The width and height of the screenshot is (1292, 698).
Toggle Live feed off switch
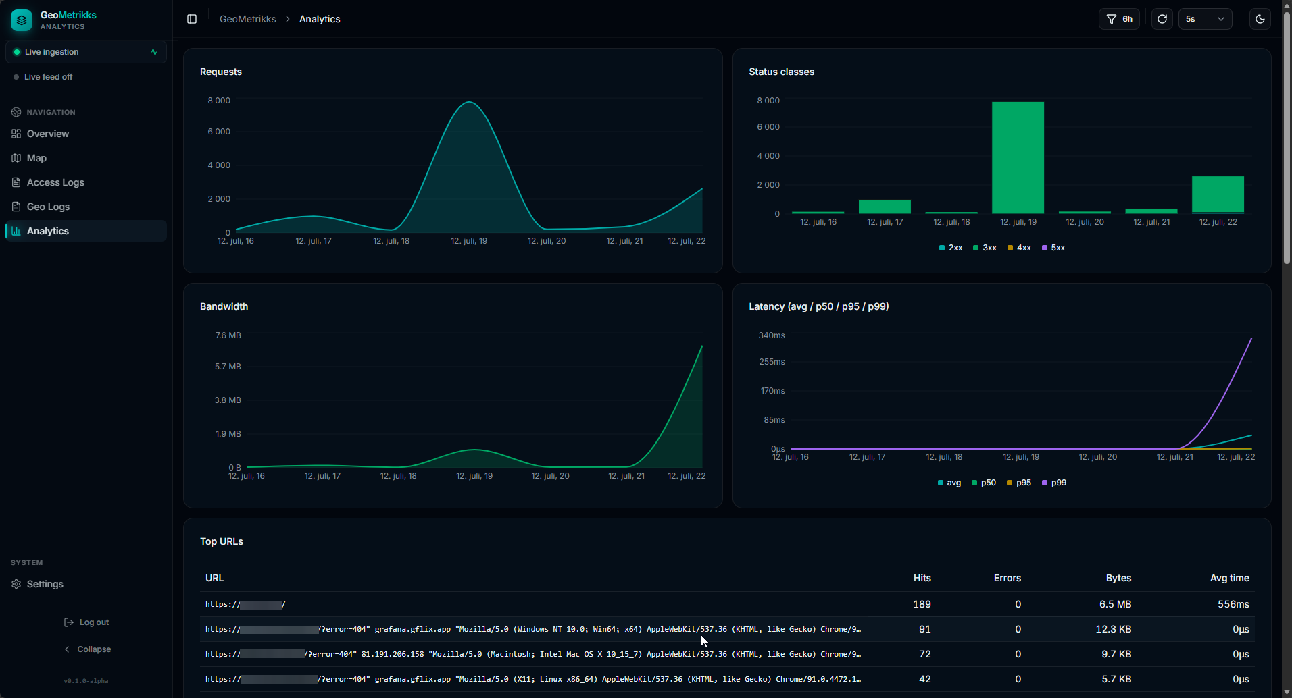click(x=43, y=77)
